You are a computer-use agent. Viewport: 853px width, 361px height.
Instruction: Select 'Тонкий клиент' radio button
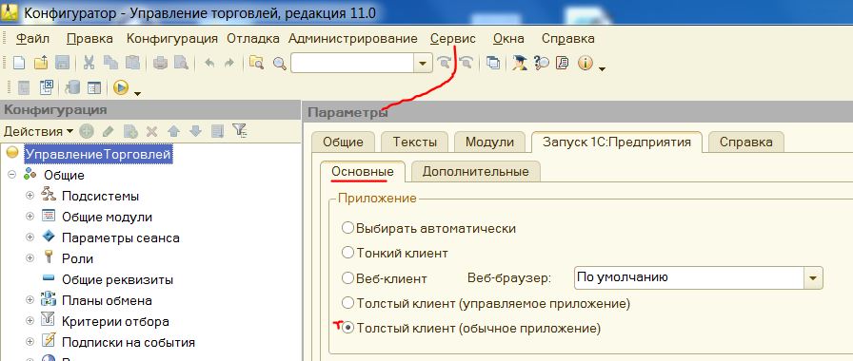(x=347, y=253)
